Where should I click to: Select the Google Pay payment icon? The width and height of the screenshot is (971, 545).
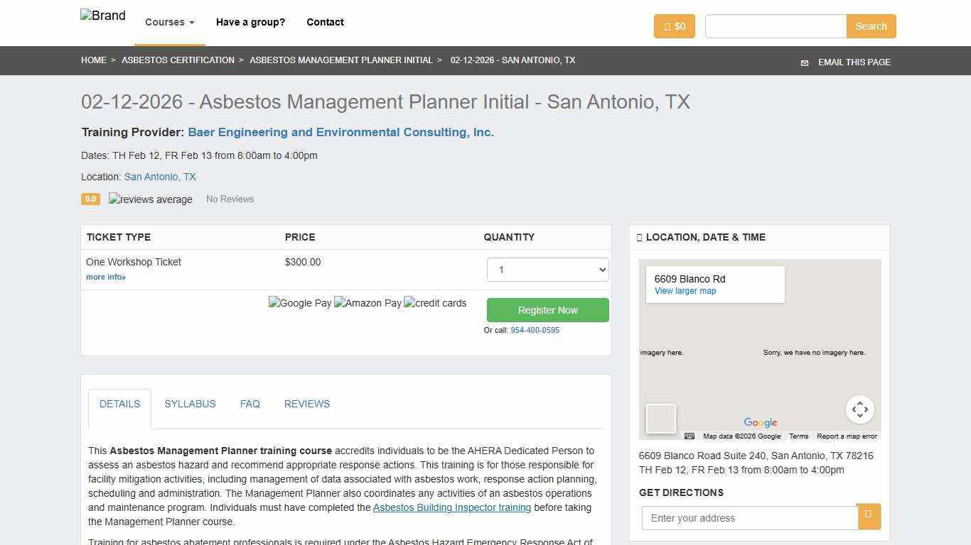click(300, 303)
